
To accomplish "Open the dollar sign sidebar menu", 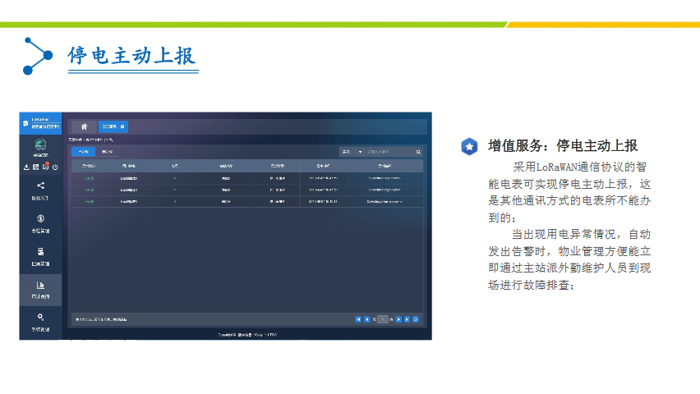I will (x=40, y=219).
